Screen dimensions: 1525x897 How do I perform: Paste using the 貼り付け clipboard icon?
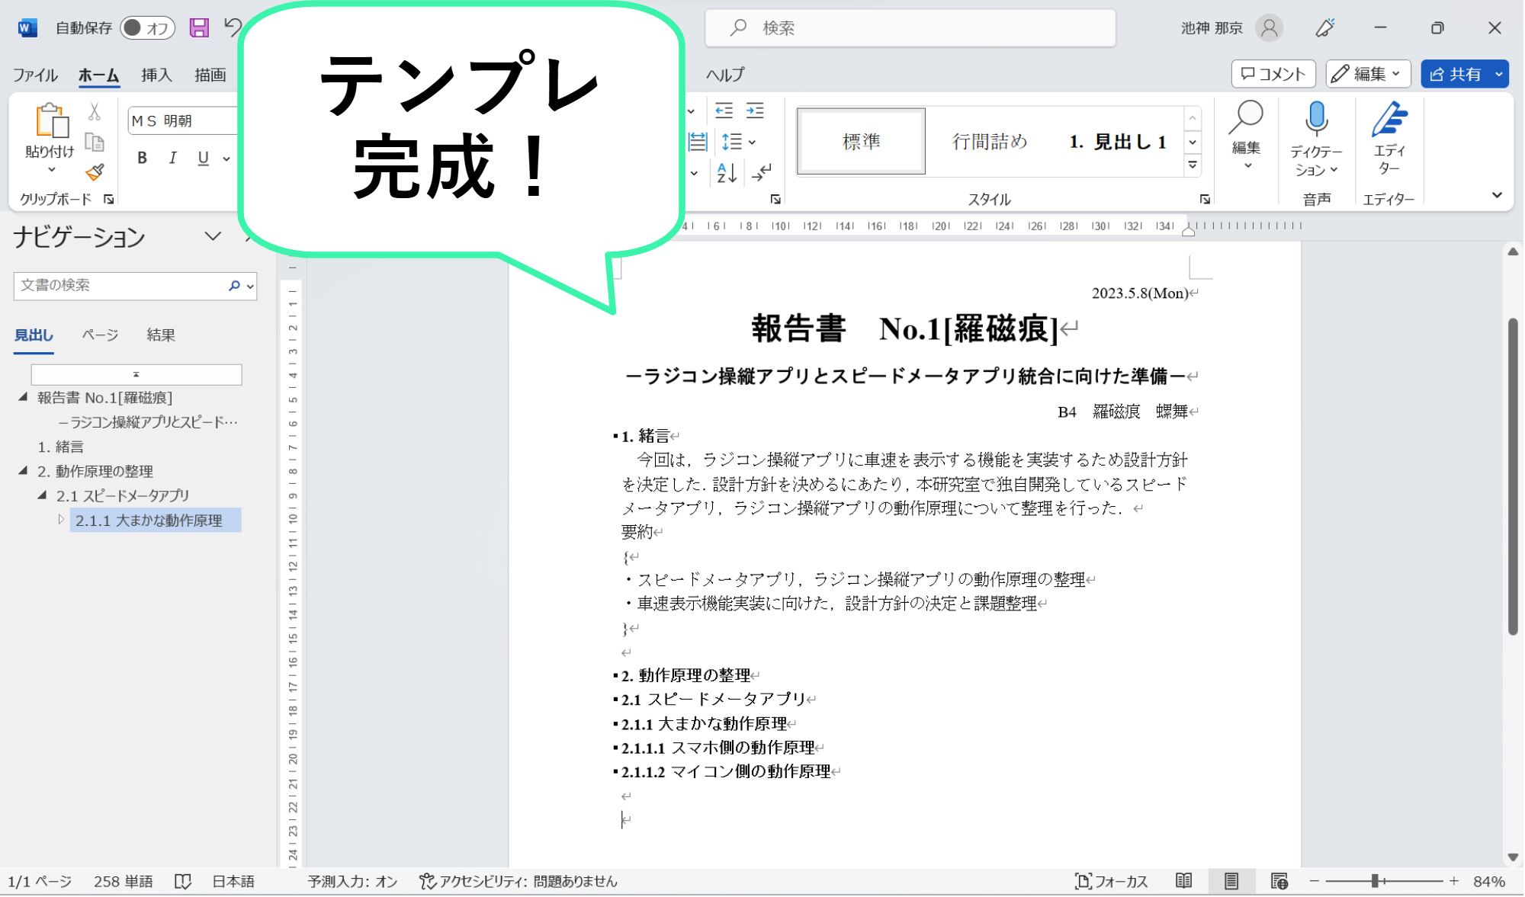[50, 122]
